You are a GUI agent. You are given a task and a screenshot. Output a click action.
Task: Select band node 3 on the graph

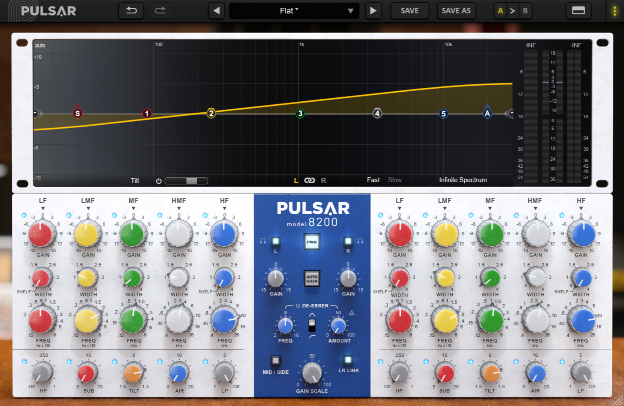[x=300, y=113]
